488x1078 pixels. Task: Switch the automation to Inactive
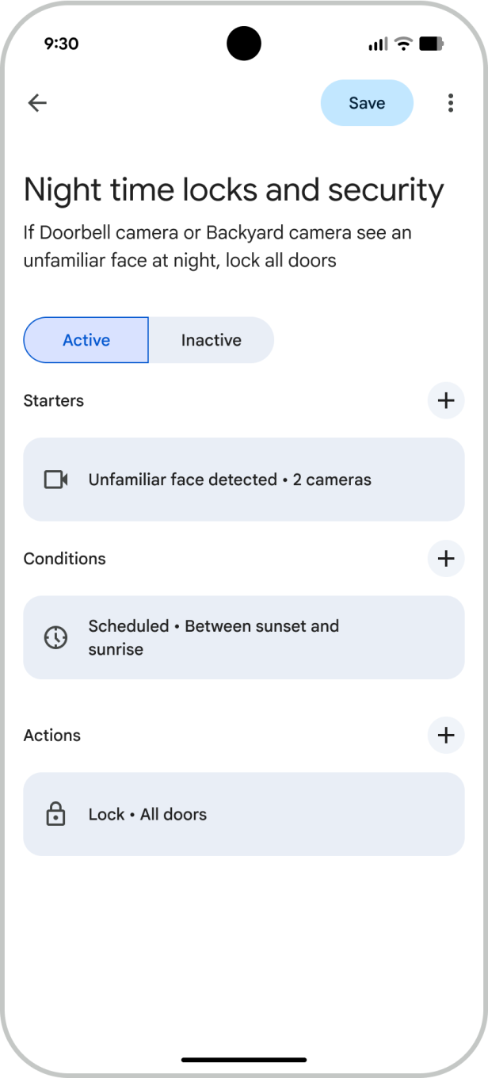coord(211,339)
